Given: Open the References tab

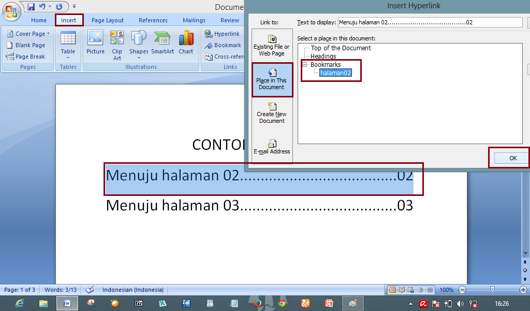Looking at the screenshot, I should 153,20.
